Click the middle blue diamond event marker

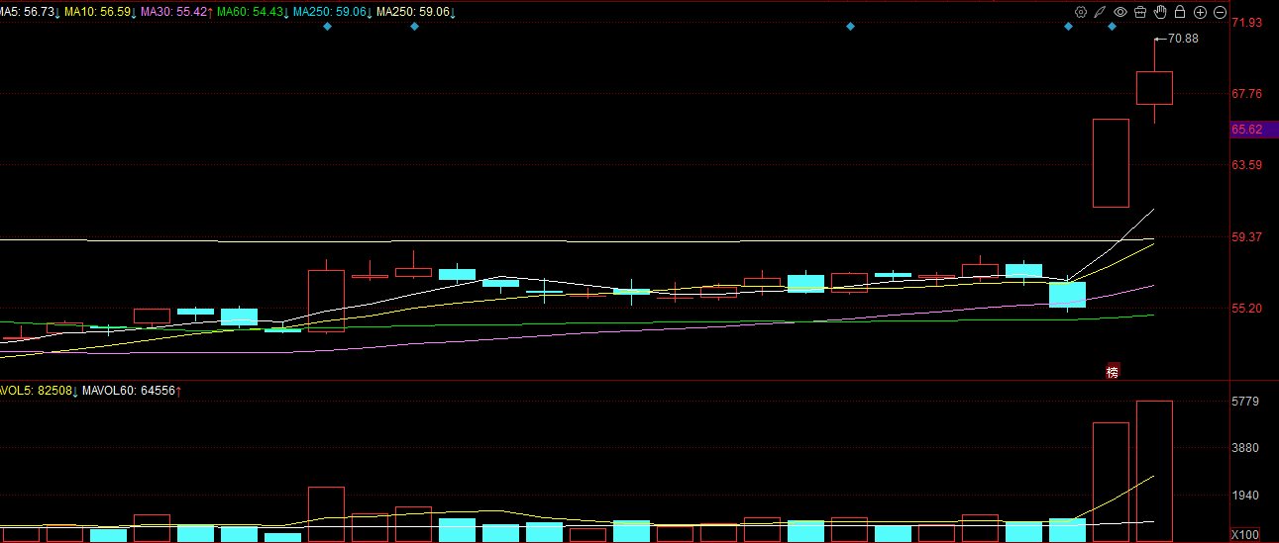(x=851, y=26)
